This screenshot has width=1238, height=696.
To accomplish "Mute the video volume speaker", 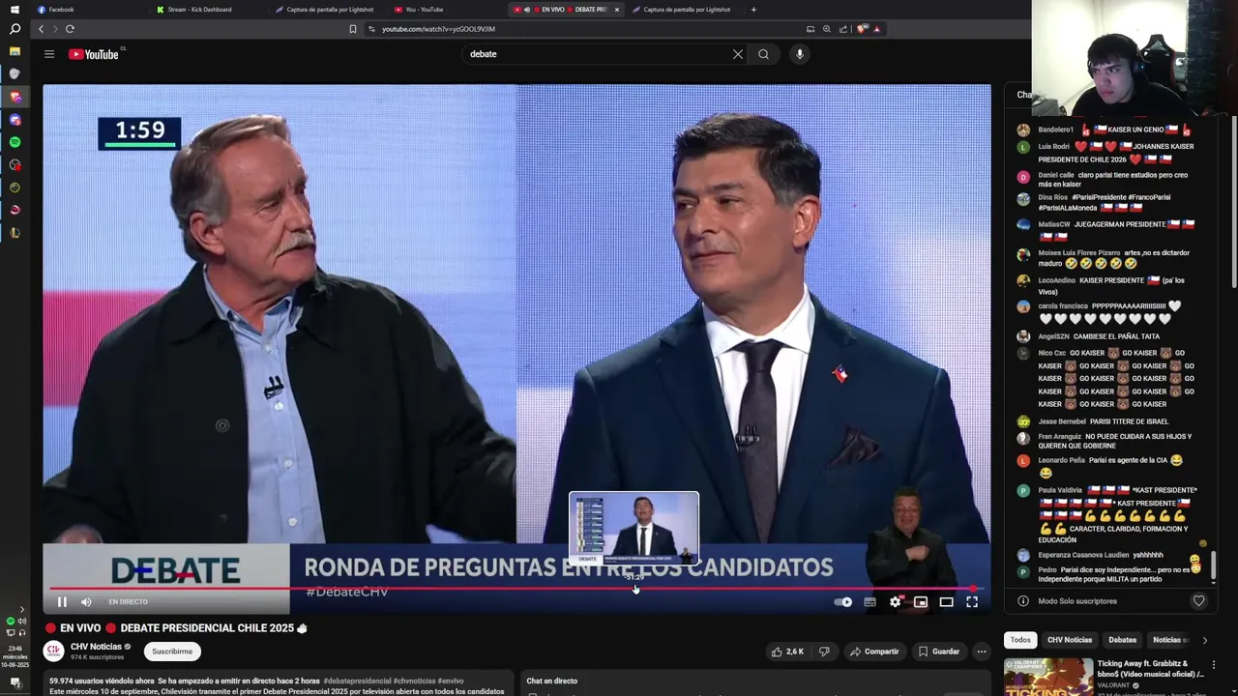I will [x=86, y=601].
